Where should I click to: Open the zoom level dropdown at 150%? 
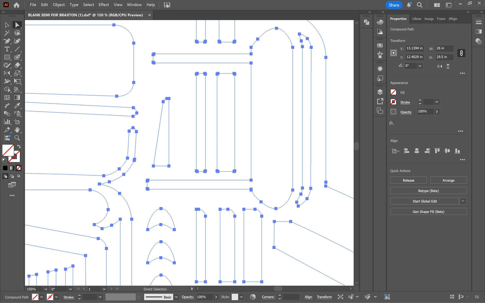[x=45, y=289]
